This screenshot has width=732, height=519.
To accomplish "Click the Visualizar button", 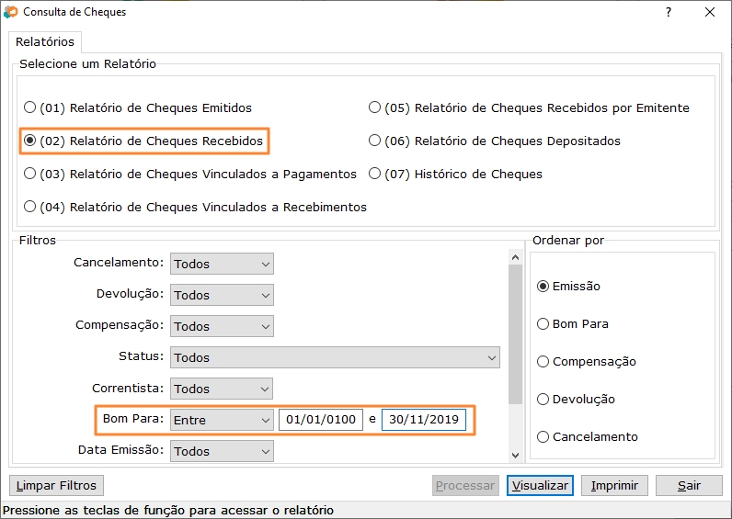I will 540,485.
